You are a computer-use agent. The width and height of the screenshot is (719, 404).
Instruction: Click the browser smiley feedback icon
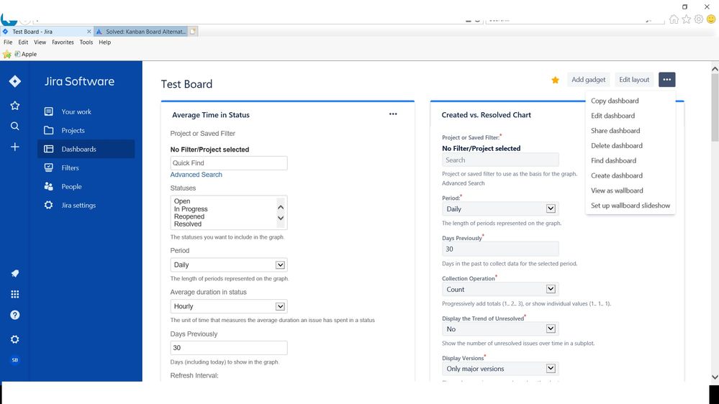click(x=711, y=19)
